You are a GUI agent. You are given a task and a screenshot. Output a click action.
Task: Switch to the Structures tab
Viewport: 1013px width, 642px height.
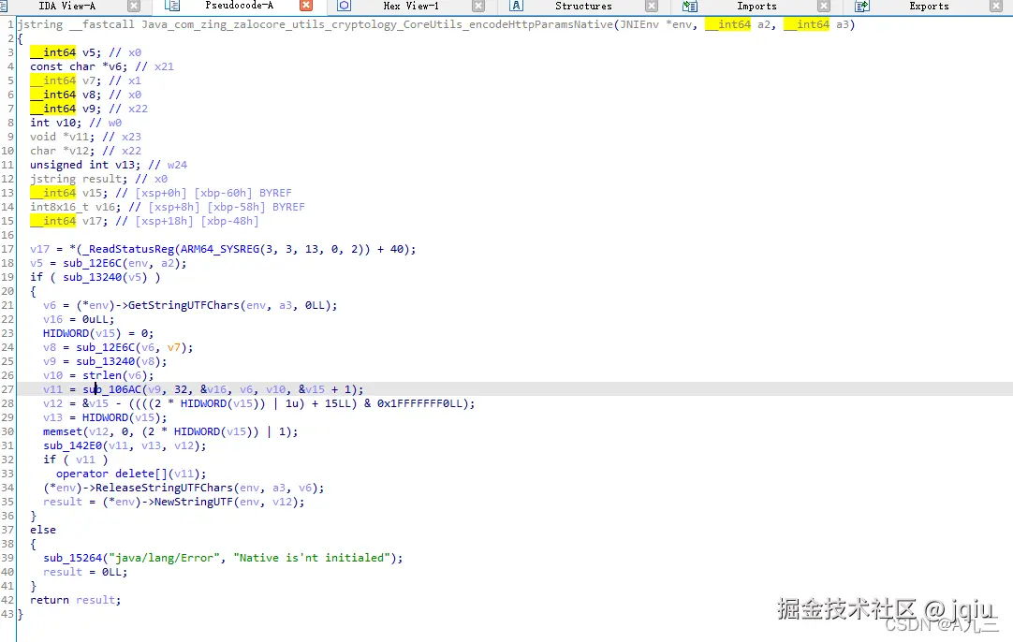(x=583, y=6)
